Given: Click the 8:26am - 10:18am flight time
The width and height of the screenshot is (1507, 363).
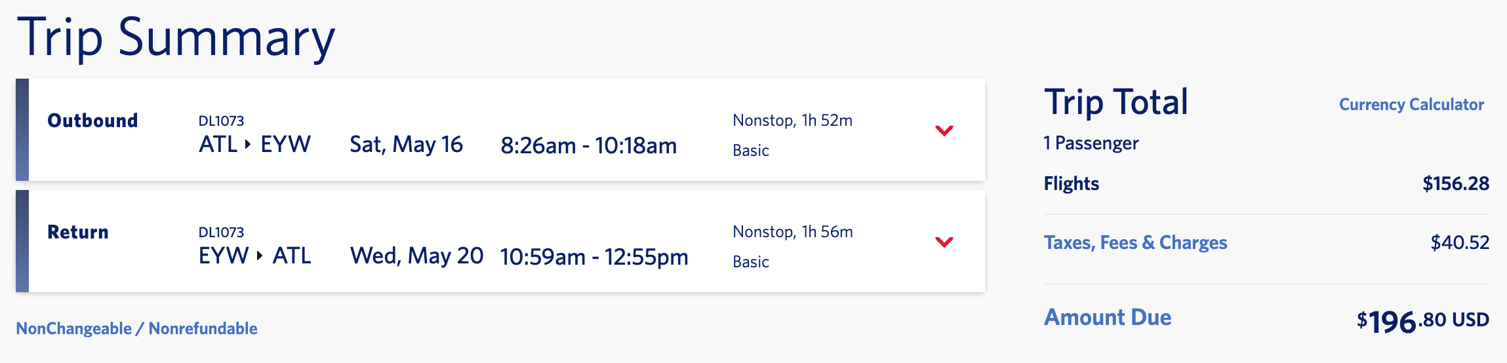Looking at the screenshot, I should coord(588,145).
